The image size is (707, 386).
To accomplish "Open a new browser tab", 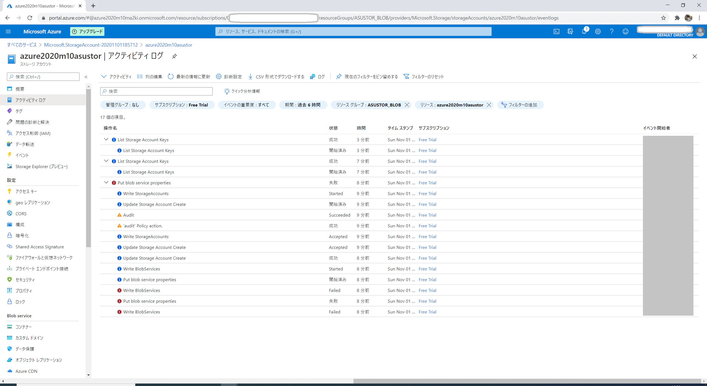I will 93,6.
